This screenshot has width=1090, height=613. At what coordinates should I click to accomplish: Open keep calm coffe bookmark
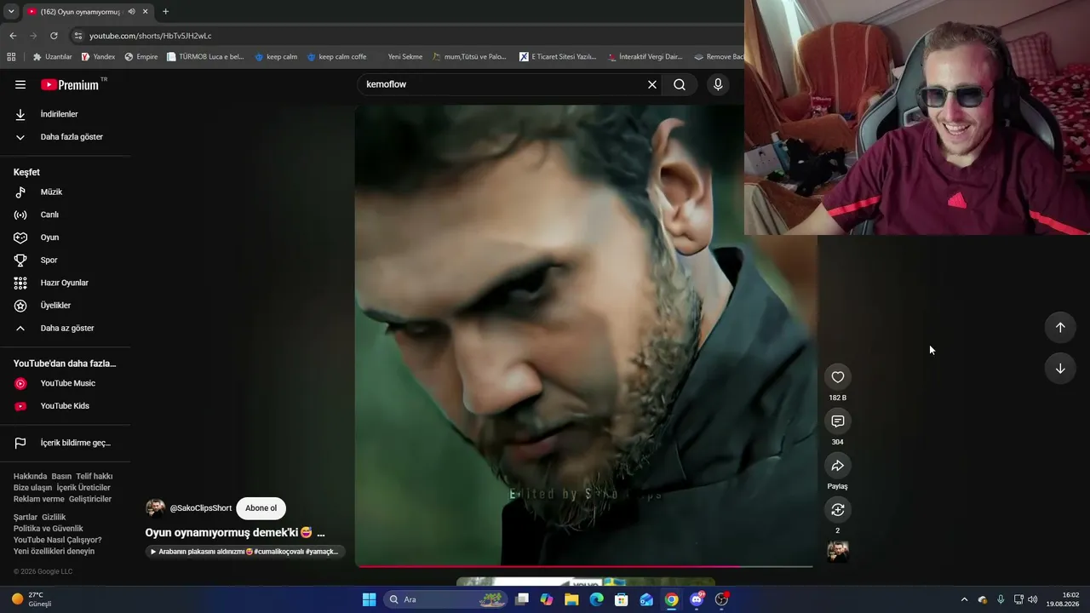[x=336, y=57]
